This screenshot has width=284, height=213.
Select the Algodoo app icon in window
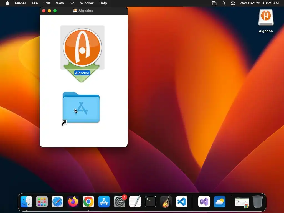[82, 47]
